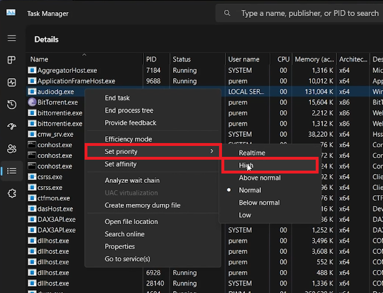
Task: Click the Name column sort chevron
Action: (84, 55)
